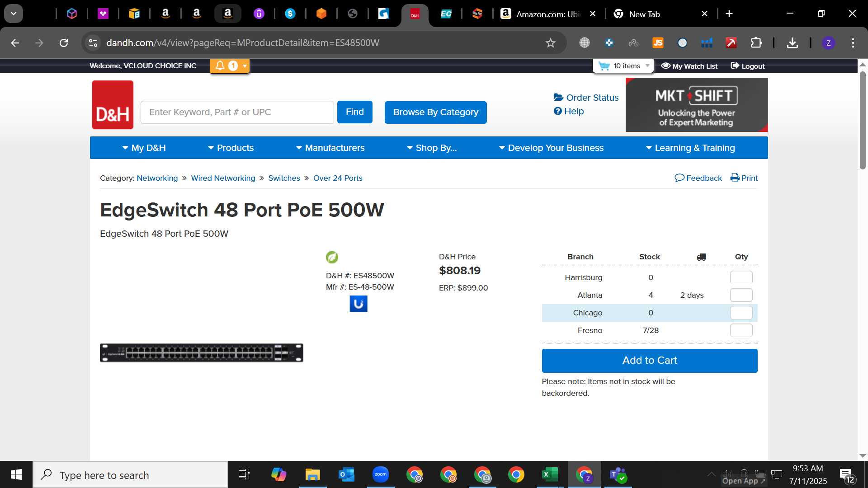This screenshot has height=488, width=868.
Task: Open the shopping cart icon
Action: [604, 66]
